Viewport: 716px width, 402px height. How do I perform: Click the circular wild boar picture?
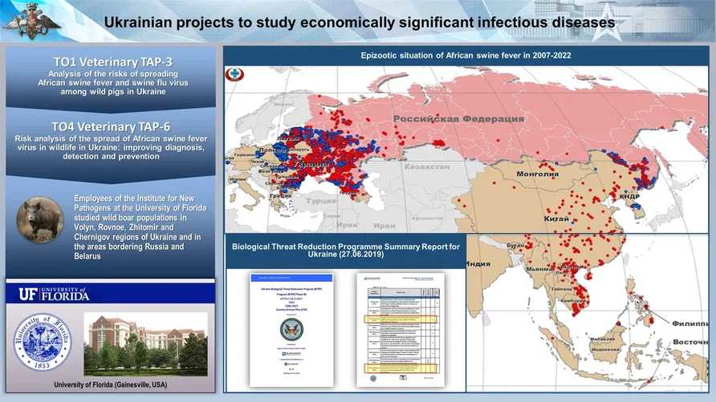click(39, 219)
